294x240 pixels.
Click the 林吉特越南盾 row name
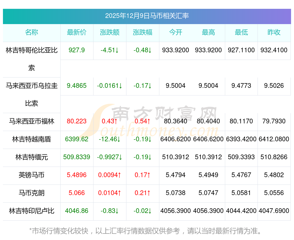pyautogui.click(x=31, y=139)
